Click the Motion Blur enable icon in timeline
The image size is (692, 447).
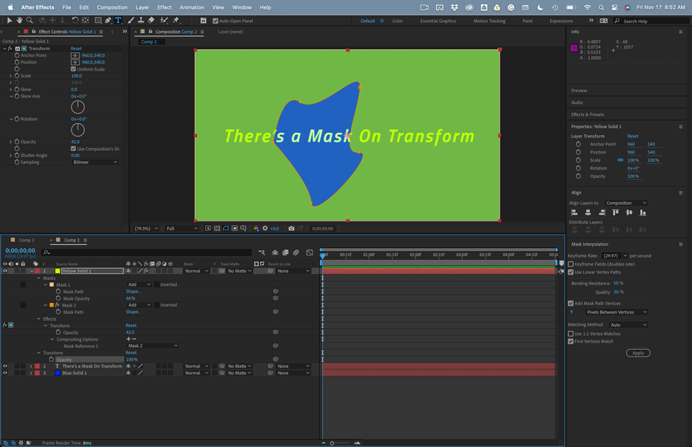click(296, 253)
